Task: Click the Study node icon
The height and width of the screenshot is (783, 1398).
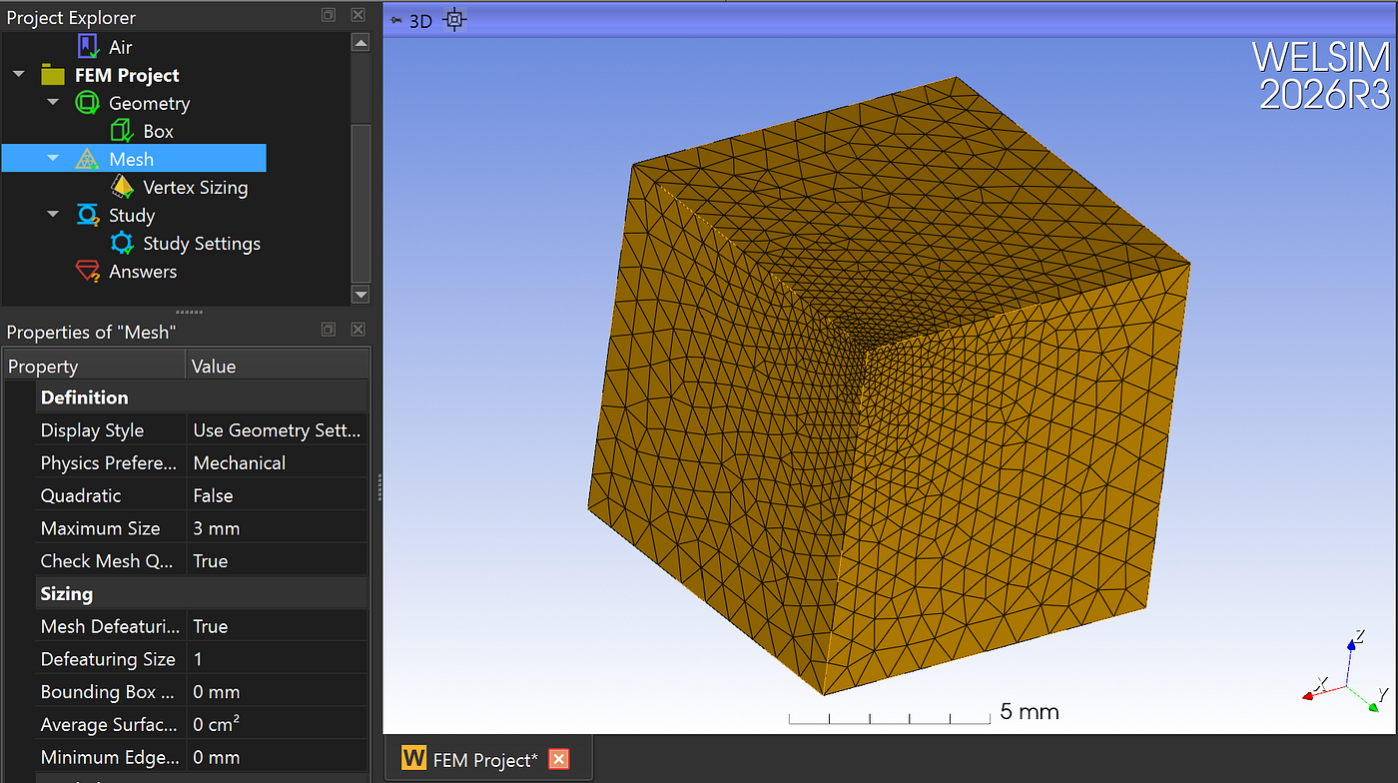Action: coord(88,215)
